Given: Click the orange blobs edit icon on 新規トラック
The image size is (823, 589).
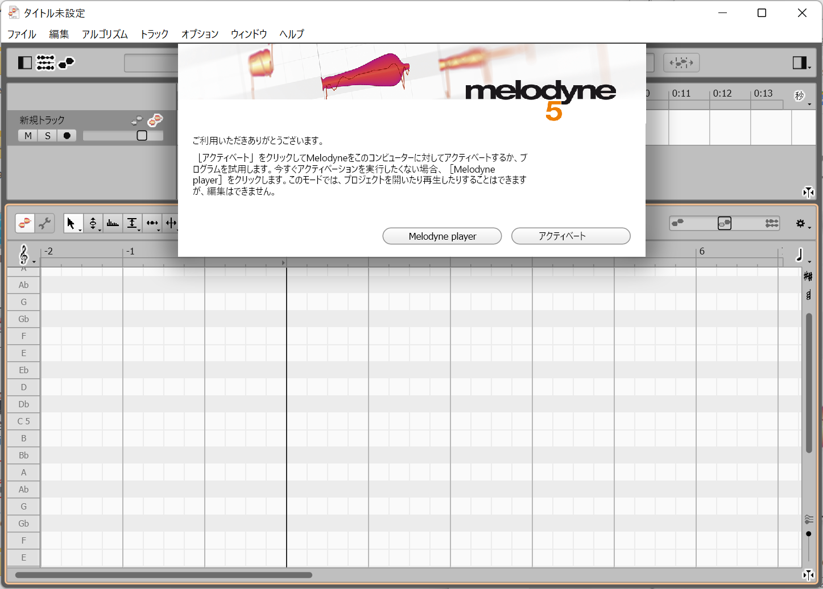Looking at the screenshot, I should [155, 120].
